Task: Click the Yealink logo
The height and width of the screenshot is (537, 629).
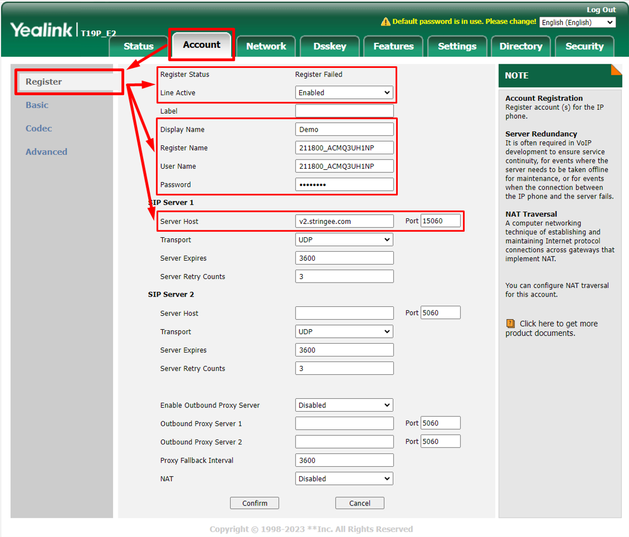Action: pos(43,30)
